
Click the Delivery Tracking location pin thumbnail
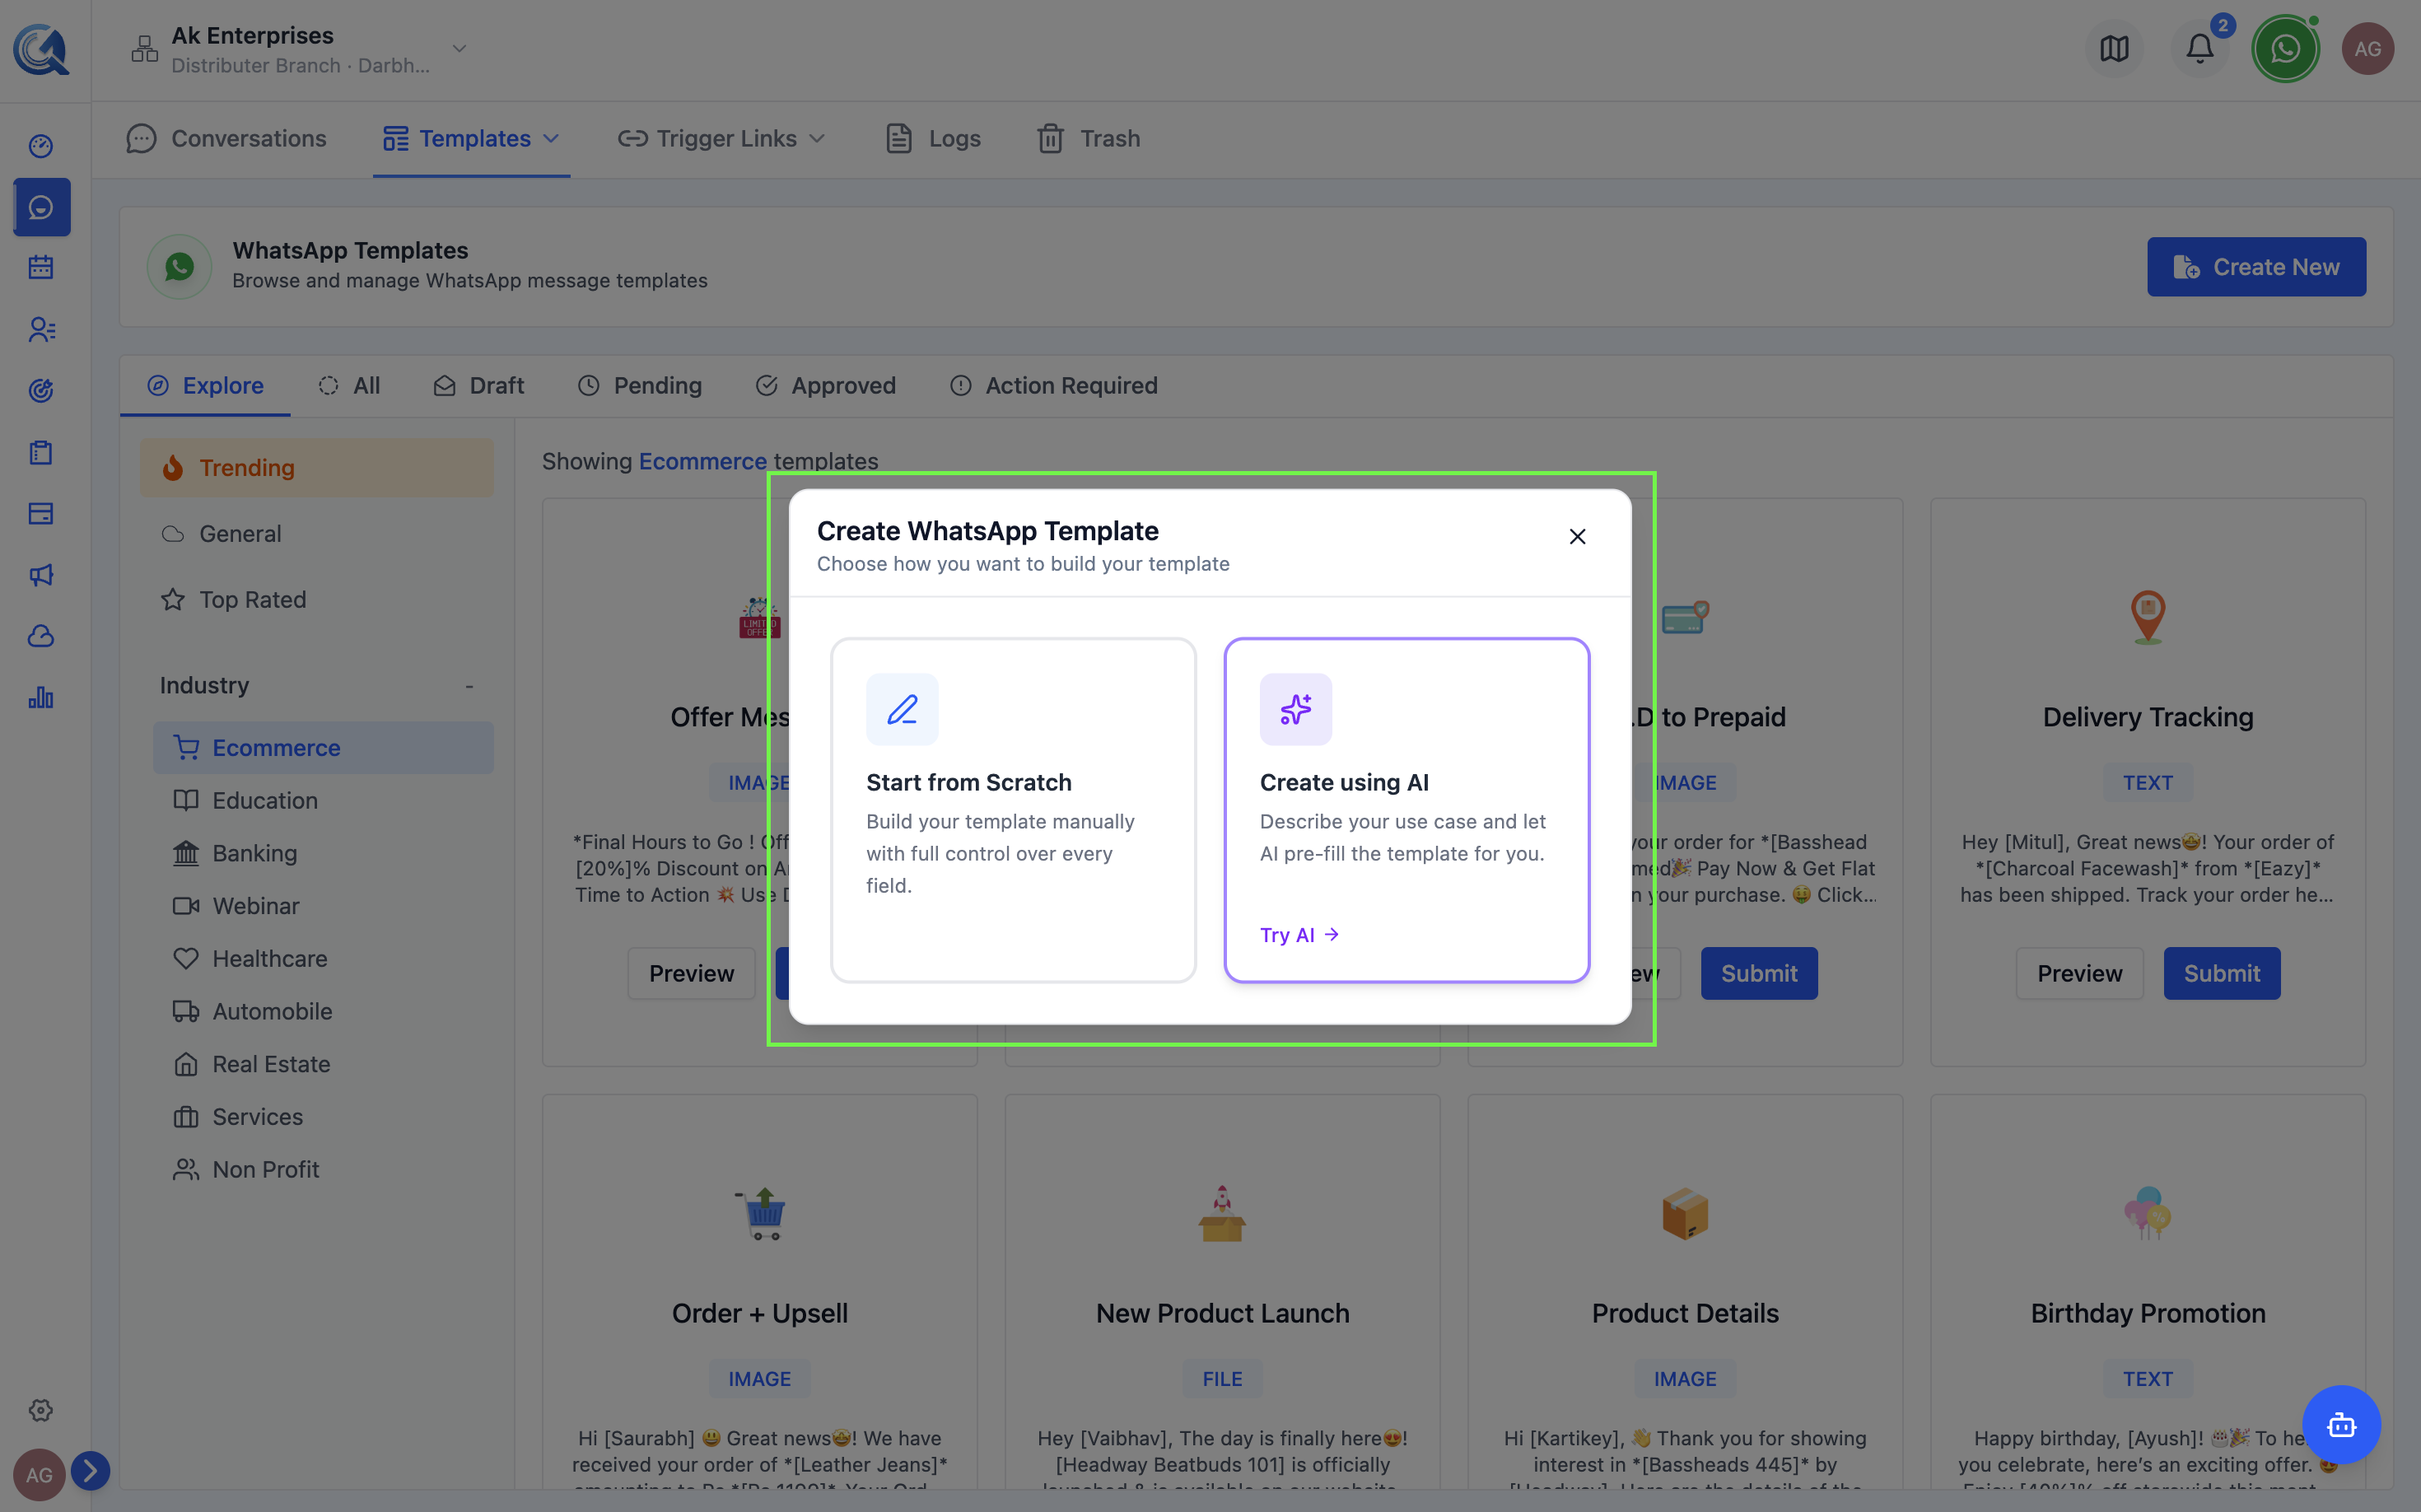click(x=2148, y=617)
